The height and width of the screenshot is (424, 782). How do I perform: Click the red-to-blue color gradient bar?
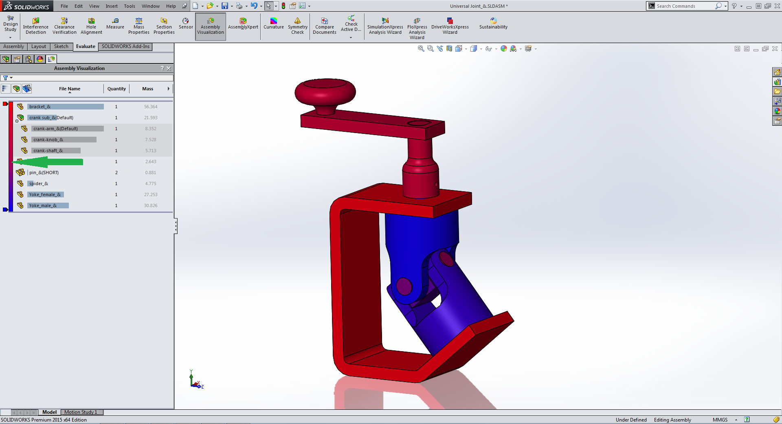pyautogui.click(x=11, y=157)
